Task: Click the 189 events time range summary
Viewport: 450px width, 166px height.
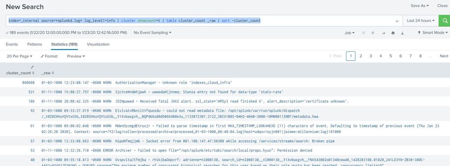Action: click(66, 33)
